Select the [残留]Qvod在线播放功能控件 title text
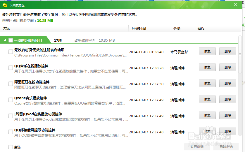245x152 pixels. pos(38,114)
